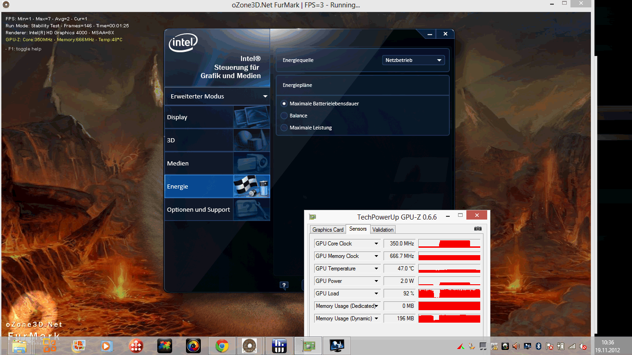Screen dimensions: 632x355
Task: Click the GPU-Z title bar app icon
Action: pos(313,217)
